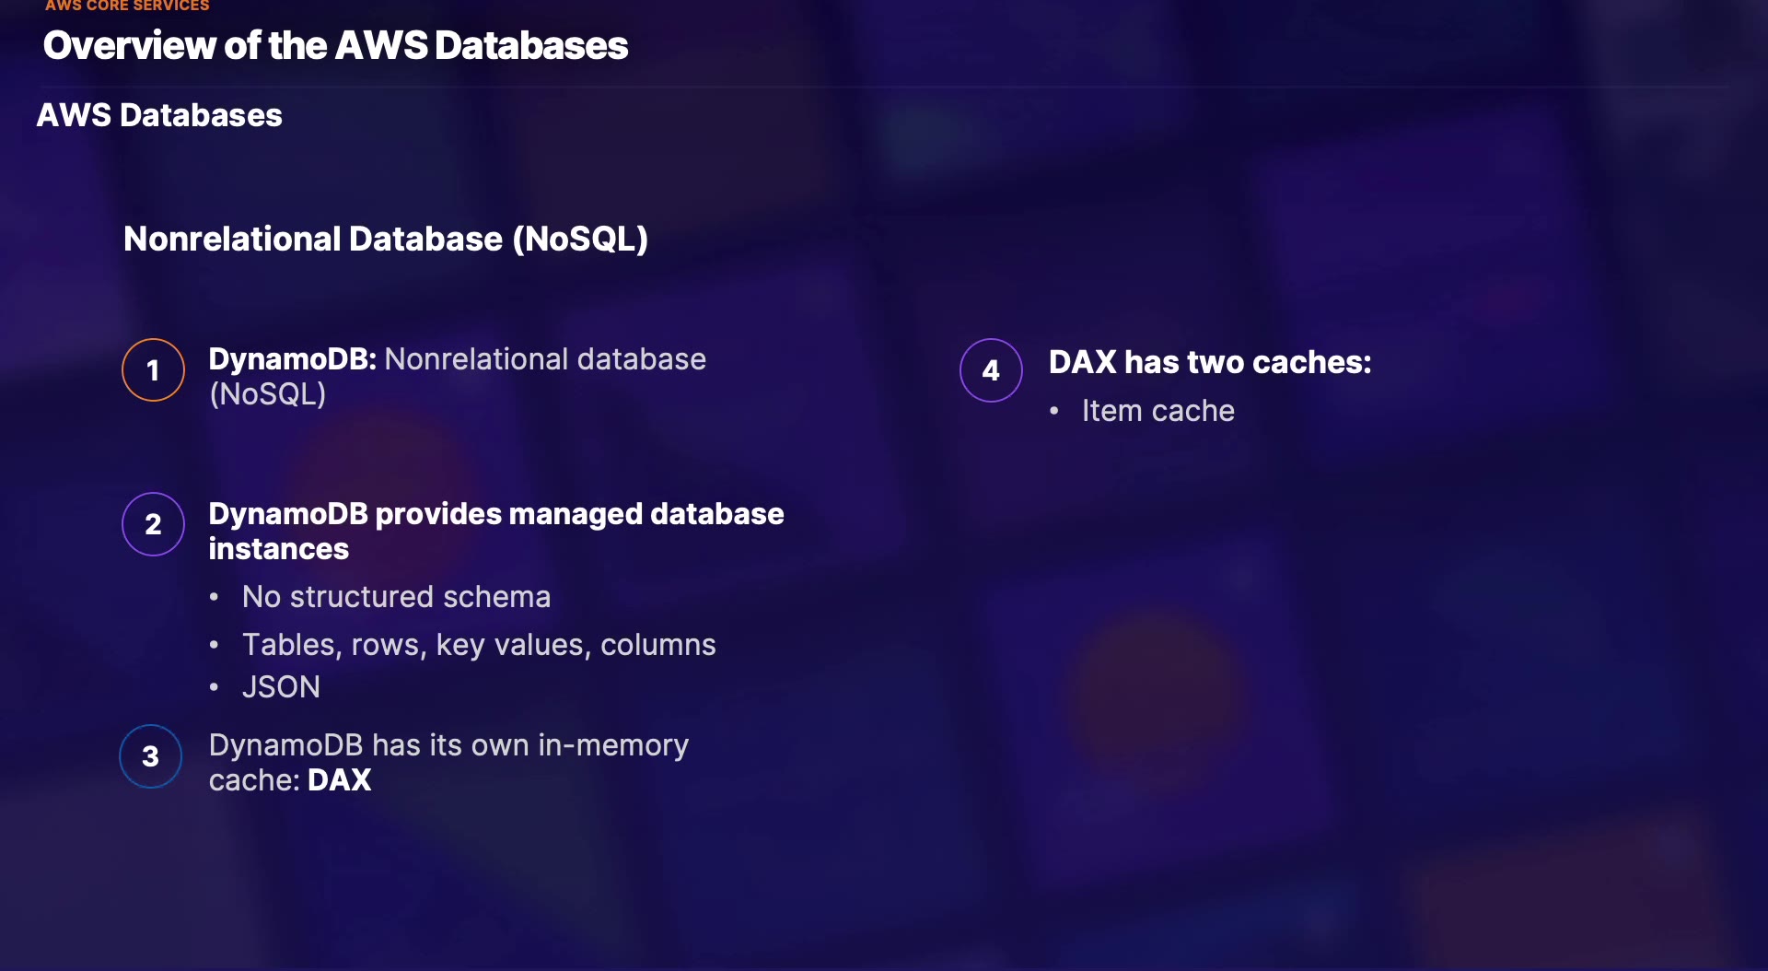Select the AWS Databases subtitle
1768x971 pixels.
(x=159, y=115)
